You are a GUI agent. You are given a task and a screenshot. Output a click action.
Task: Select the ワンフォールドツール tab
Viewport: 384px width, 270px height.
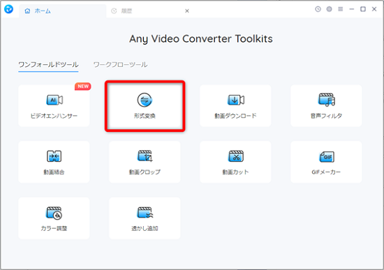pyautogui.click(x=48, y=65)
